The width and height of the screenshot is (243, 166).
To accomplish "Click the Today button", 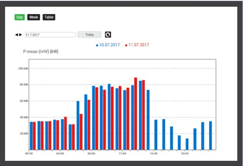I will coord(89,35).
